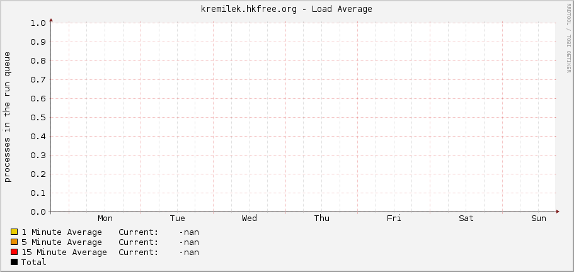Click the 'Wed' x-axis label

250,218
